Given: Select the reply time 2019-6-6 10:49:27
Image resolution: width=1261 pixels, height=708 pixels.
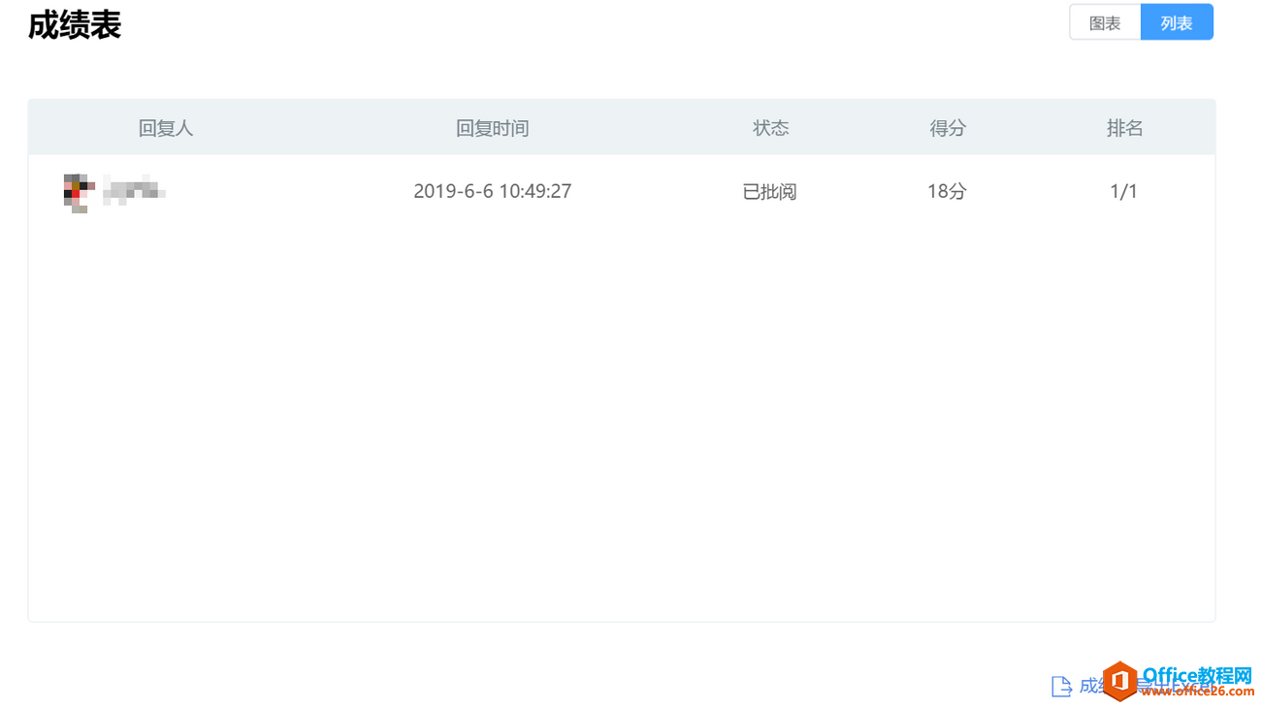Looking at the screenshot, I should 493,191.
